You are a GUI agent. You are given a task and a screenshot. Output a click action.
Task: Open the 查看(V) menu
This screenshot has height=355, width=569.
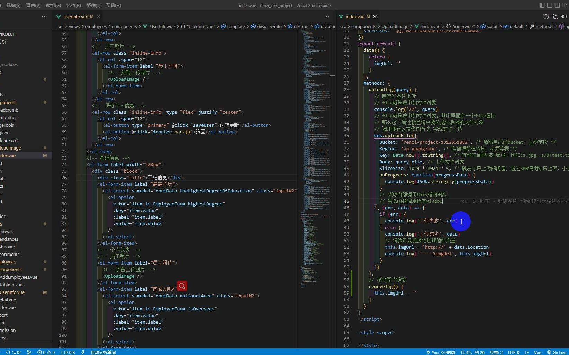pyautogui.click(x=33, y=5)
